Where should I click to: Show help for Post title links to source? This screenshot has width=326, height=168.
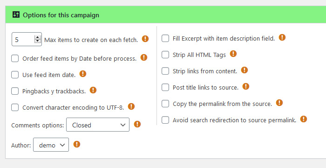pos(246,86)
